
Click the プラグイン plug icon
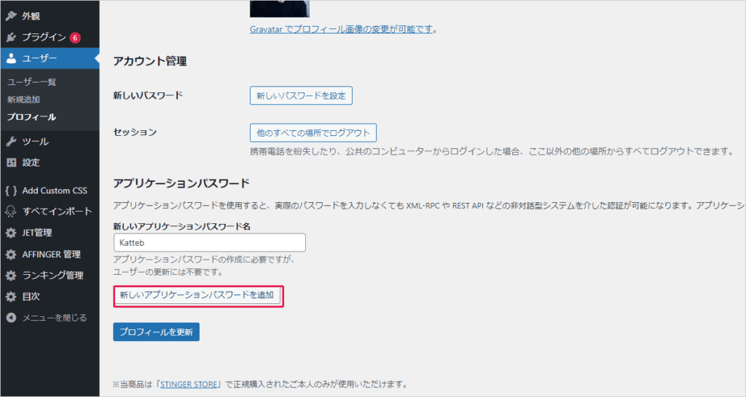11,37
